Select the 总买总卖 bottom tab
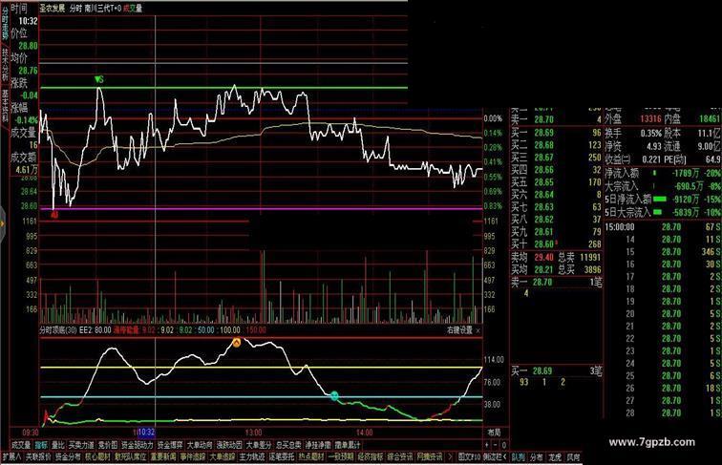Image resolution: width=722 pixels, height=465 pixels. pos(288,445)
